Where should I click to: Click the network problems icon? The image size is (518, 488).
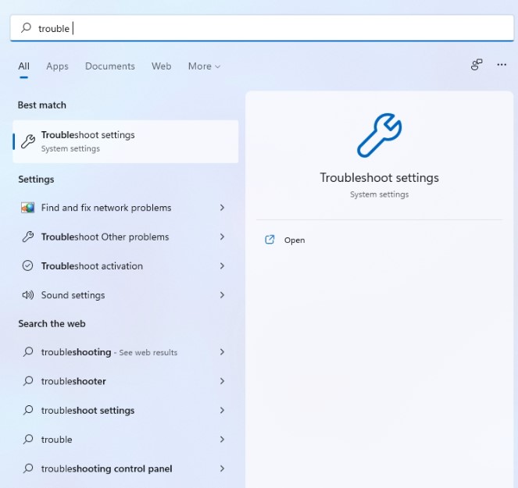tap(27, 208)
